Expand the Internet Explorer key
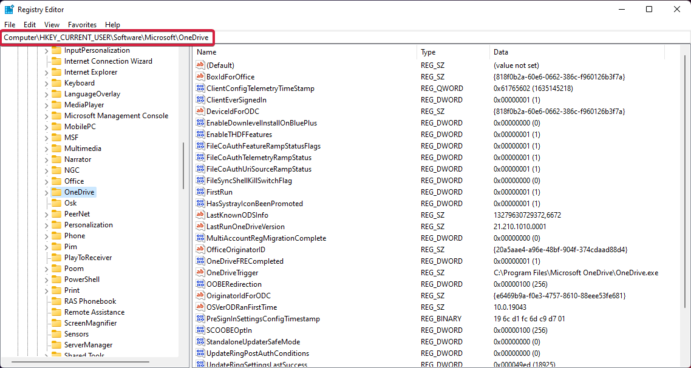The image size is (691, 368). click(x=46, y=72)
